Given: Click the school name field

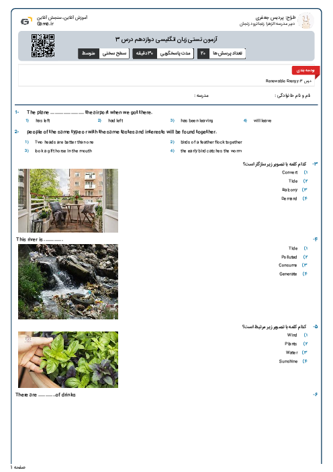Looking at the screenshot, I should [x=201, y=95].
